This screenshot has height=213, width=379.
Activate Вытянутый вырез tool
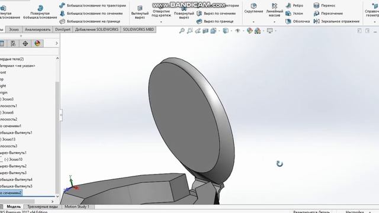coord(140,12)
